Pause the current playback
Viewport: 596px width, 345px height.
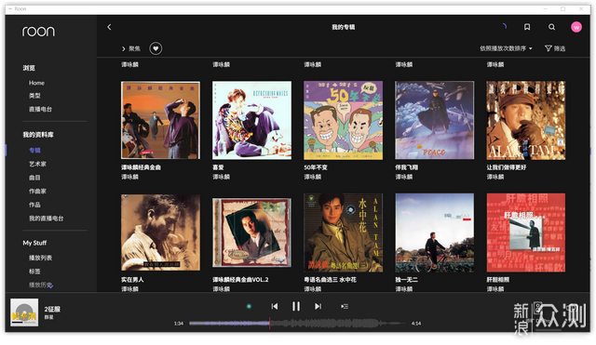click(296, 306)
